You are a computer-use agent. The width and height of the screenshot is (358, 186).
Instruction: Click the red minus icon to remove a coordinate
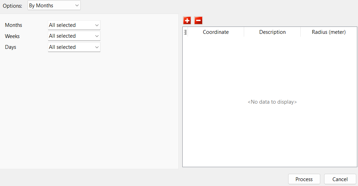(x=198, y=21)
